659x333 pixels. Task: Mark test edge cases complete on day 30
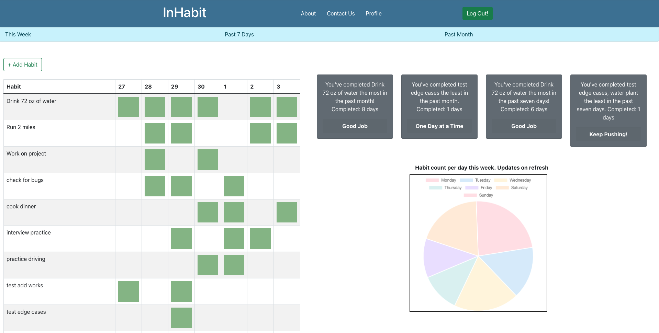click(x=208, y=318)
